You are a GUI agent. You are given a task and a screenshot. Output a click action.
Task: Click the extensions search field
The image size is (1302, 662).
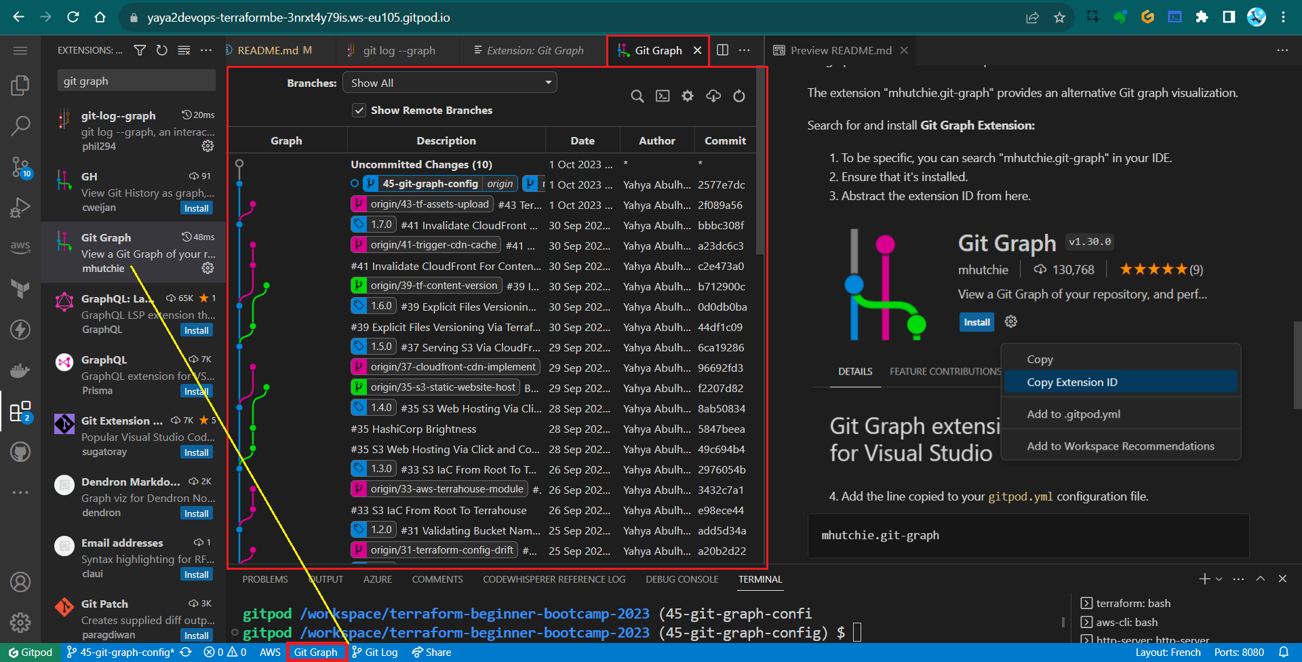click(x=136, y=81)
